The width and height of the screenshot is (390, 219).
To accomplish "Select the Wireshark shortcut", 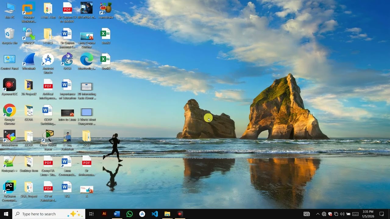I will 29,62.
